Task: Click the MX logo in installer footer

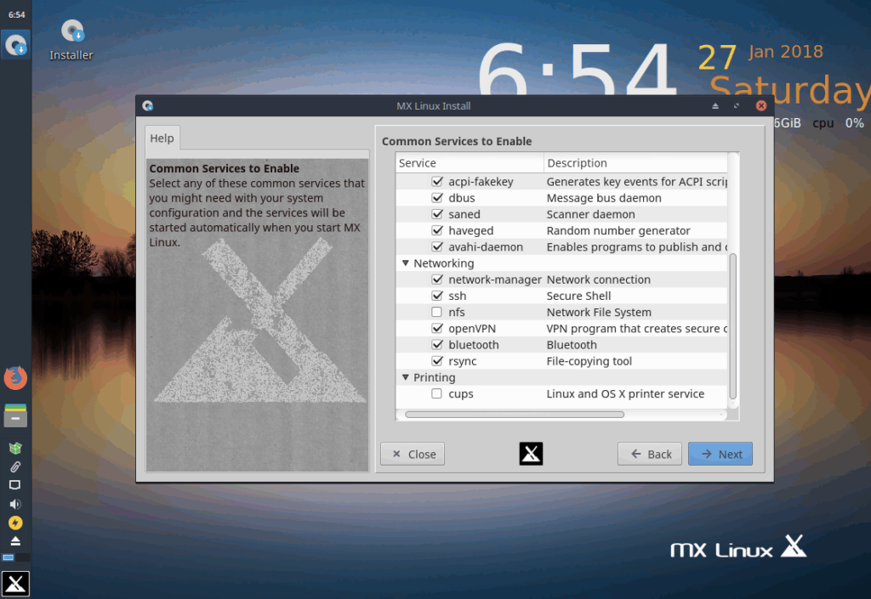Action: point(531,454)
